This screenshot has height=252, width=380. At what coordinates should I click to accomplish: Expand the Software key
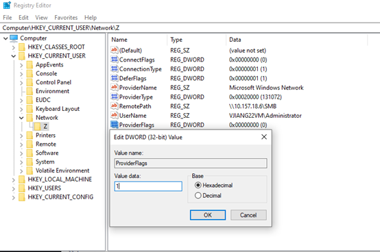click(21, 153)
